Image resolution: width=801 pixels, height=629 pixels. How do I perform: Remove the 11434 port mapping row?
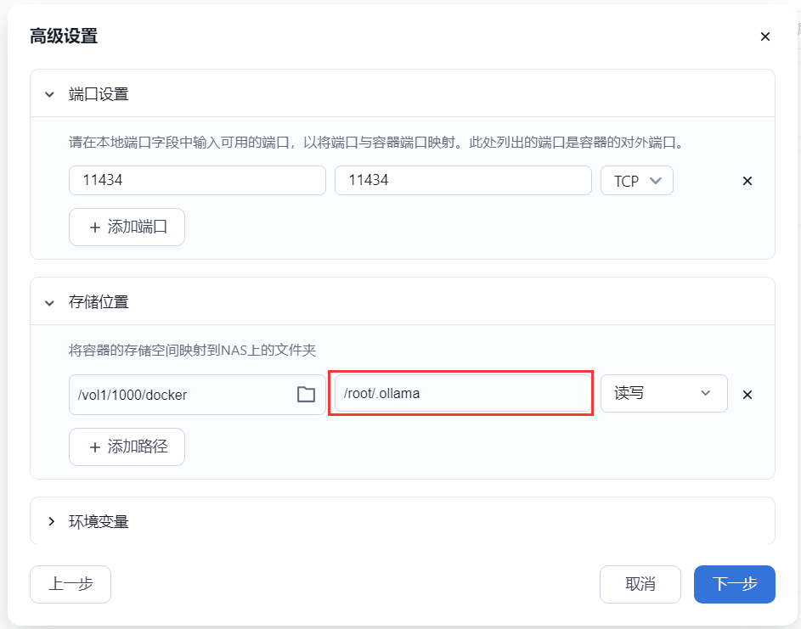[747, 181]
